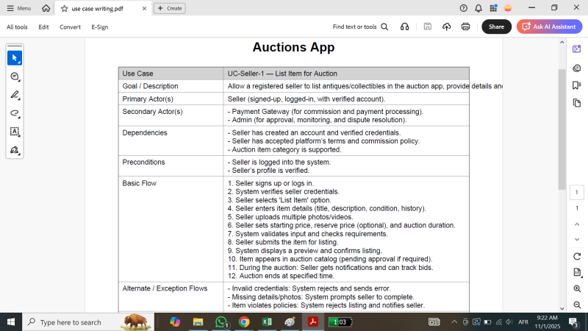The height and width of the screenshot is (331, 588).
Task: Pick the highlighter pen tool
Action: [15, 95]
